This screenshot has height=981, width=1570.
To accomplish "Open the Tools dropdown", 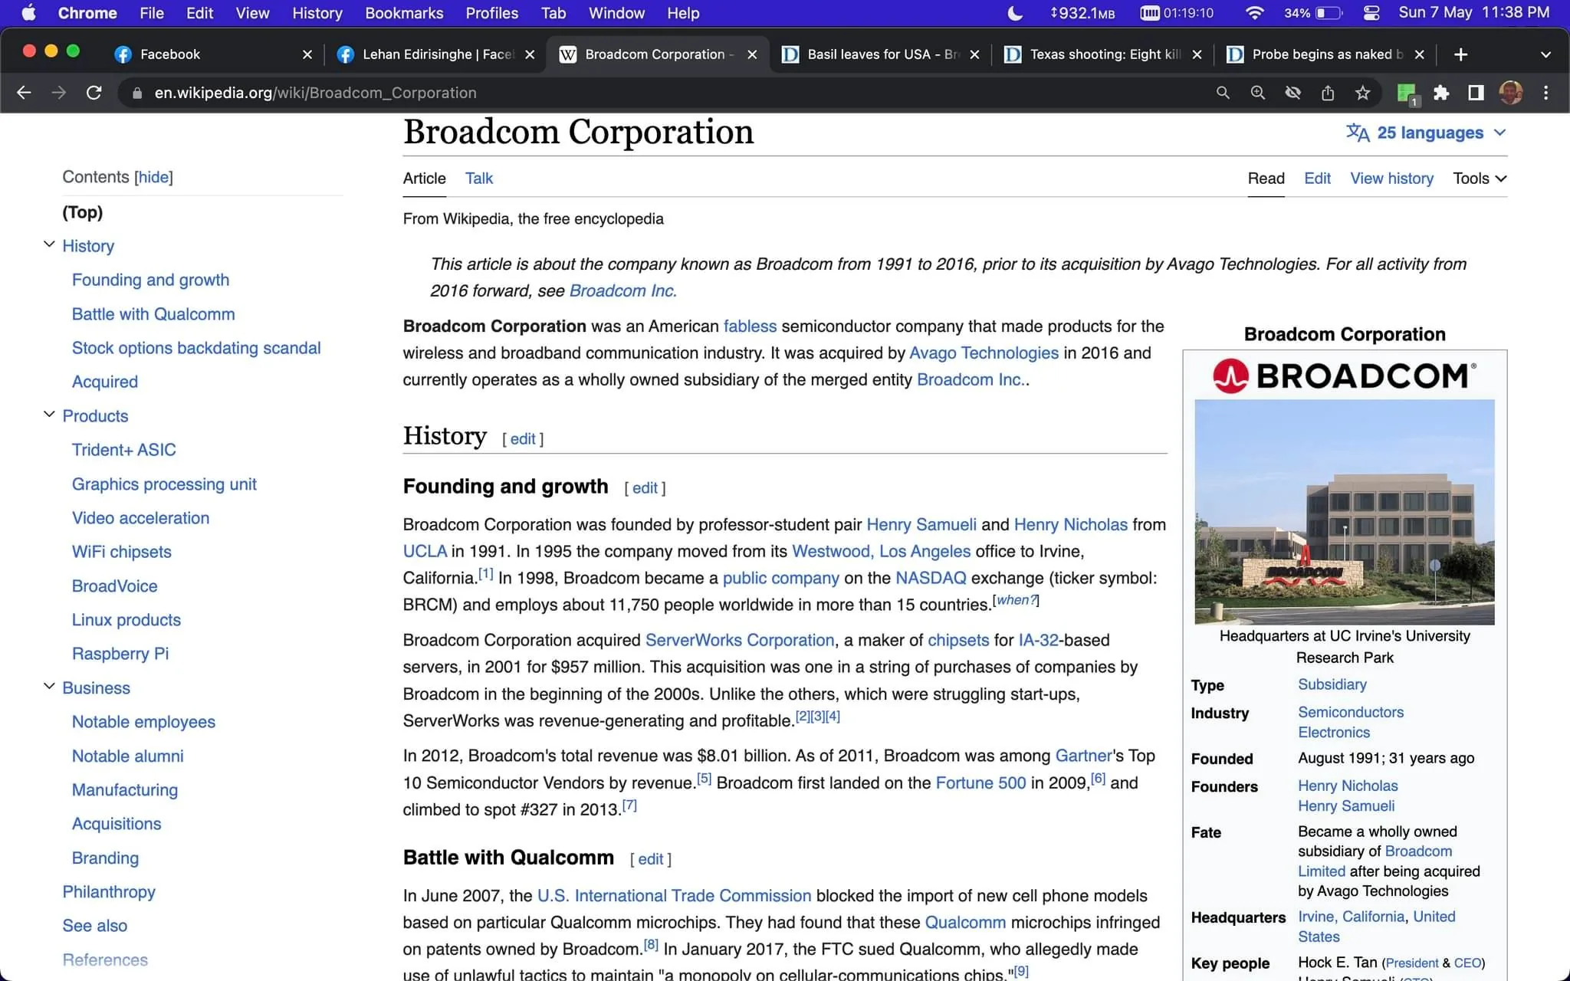I will pyautogui.click(x=1477, y=178).
